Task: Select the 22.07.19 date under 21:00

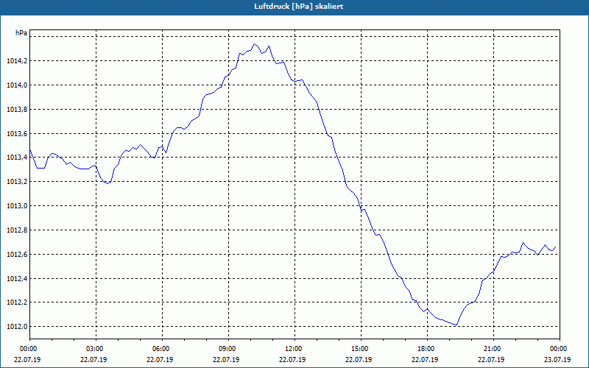Action: pyautogui.click(x=491, y=360)
